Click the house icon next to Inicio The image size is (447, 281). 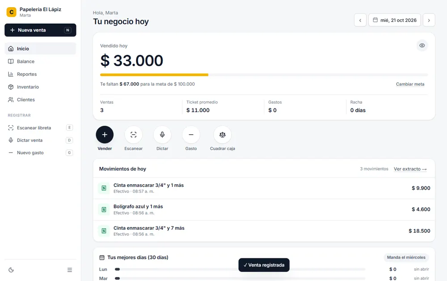[x=11, y=49]
